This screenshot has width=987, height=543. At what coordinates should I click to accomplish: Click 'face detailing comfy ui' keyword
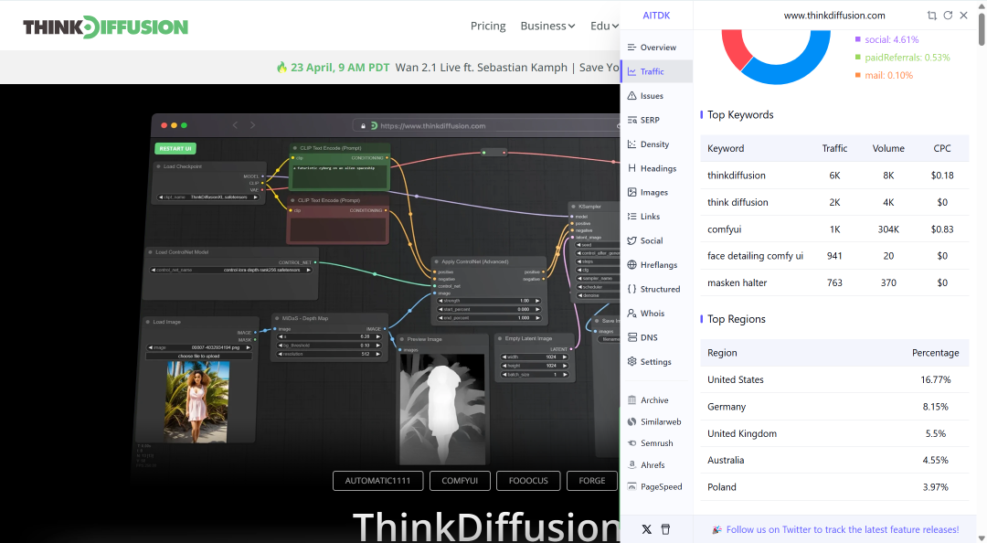pyautogui.click(x=755, y=256)
